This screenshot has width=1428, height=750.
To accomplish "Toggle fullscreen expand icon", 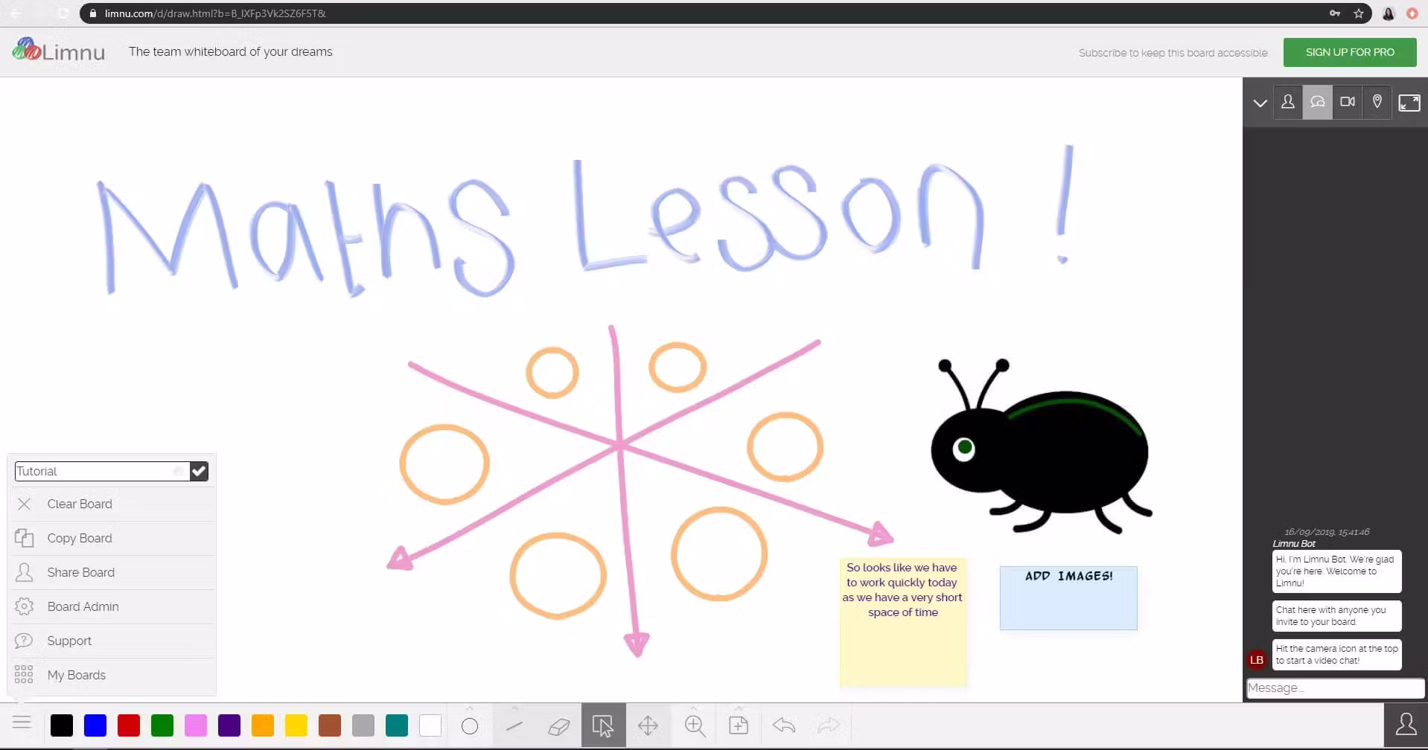I will coord(1409,103).
